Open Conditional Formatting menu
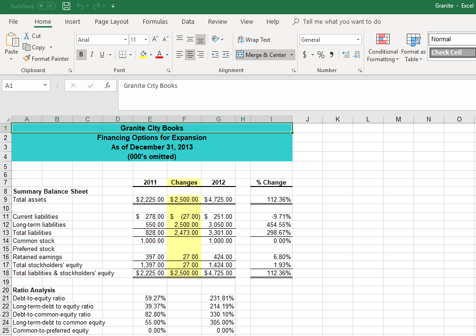Viewport: 476px width, 336px height. [x=383, y=48]
